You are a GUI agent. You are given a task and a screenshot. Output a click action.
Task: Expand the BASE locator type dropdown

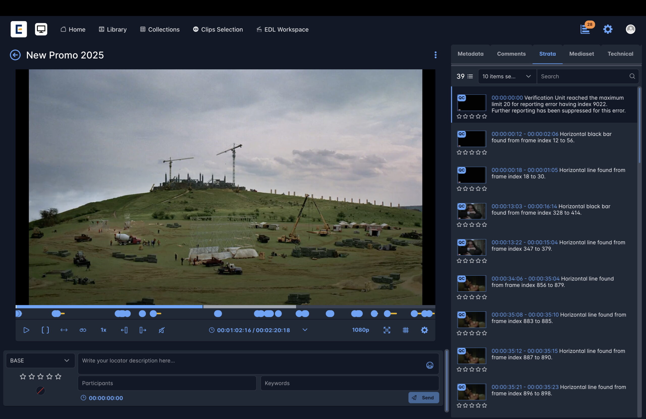tap(40, 361)
